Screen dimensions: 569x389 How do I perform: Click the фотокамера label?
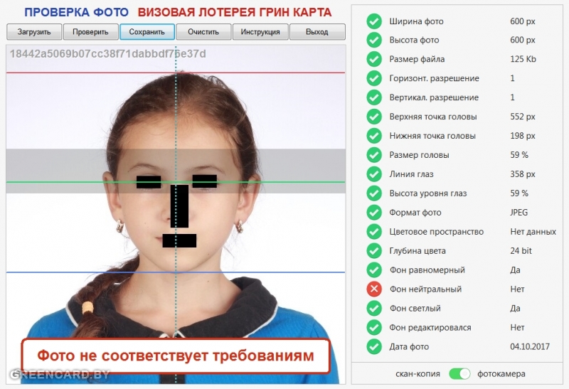(501, 373)
